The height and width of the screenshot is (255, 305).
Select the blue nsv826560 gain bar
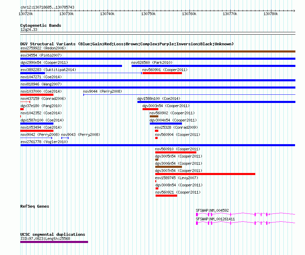click(x=213, y=66)
